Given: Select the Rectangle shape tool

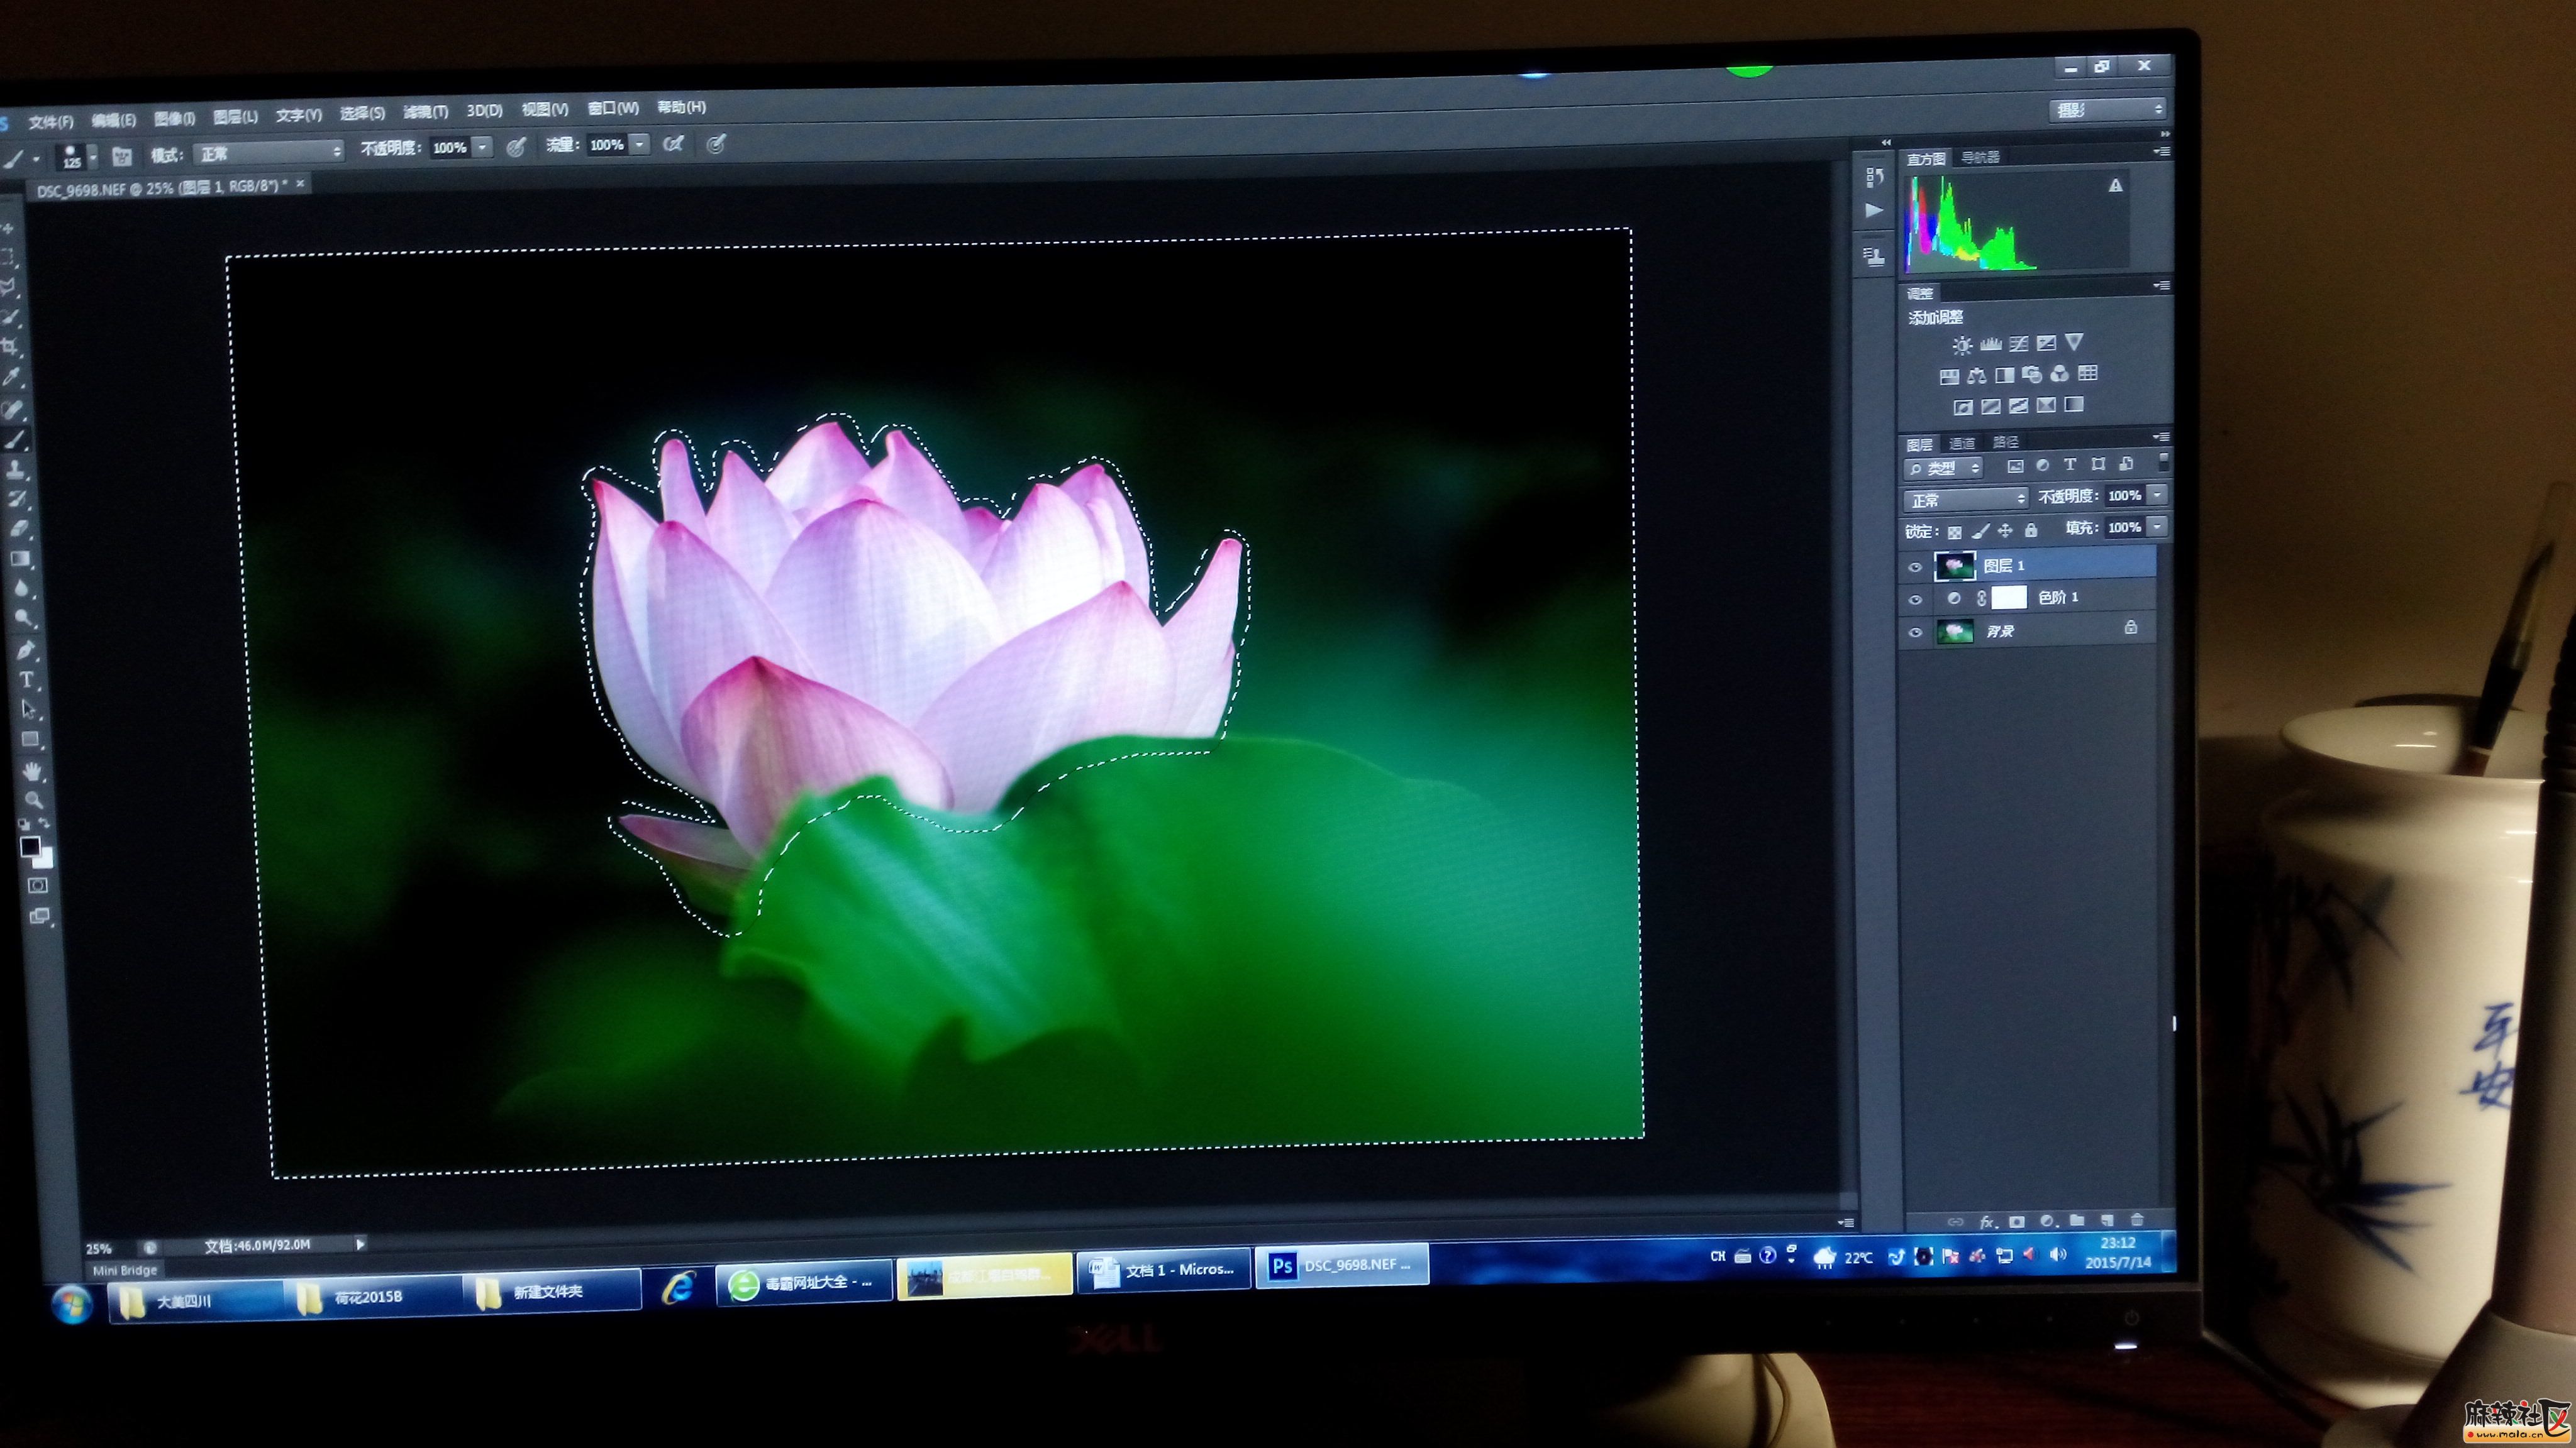Looking at the screenshot, I should (30, 738).
